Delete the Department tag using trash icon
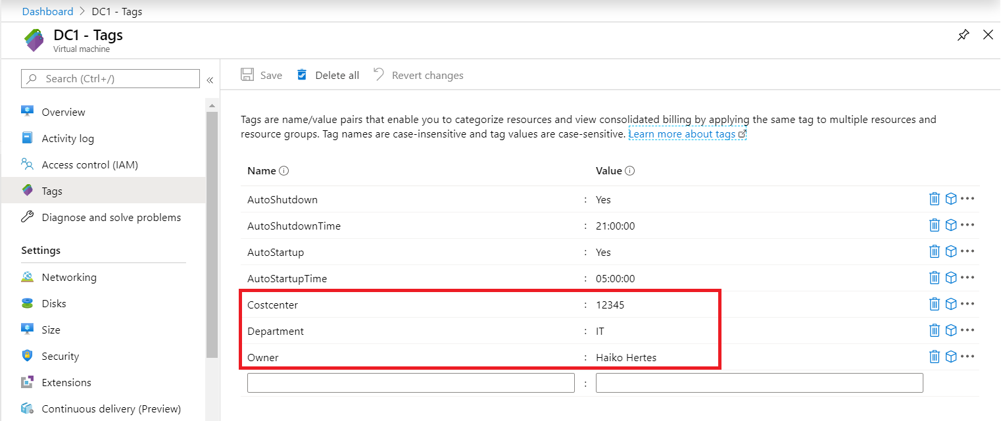This screenshot has width=1001, height=421. pos(934,330)
